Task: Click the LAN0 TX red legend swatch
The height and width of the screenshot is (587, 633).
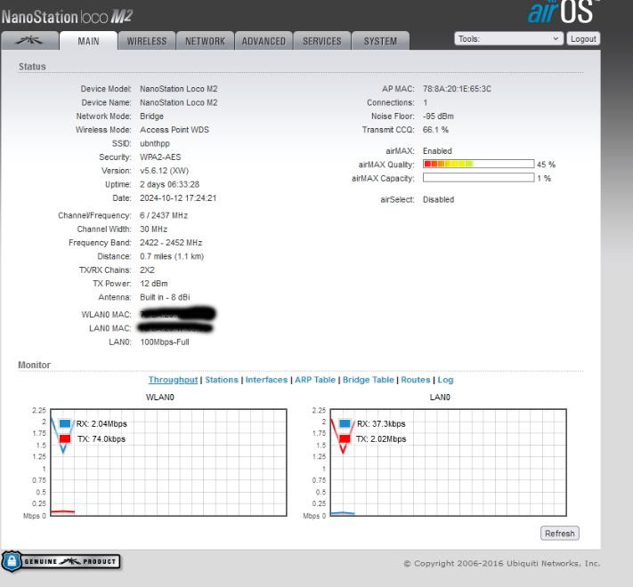Action: click(345, 438)
